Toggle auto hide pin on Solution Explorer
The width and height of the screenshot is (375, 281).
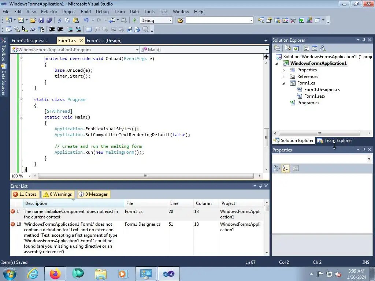pos(364,40)
